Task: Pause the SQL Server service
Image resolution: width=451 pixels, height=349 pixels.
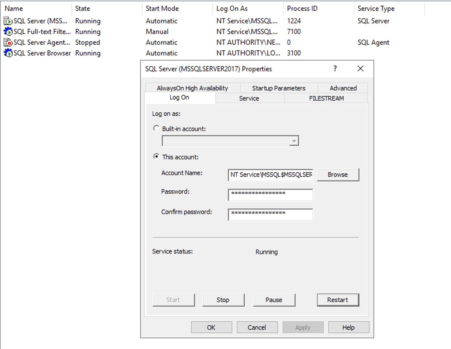Action: pos(274,300)
